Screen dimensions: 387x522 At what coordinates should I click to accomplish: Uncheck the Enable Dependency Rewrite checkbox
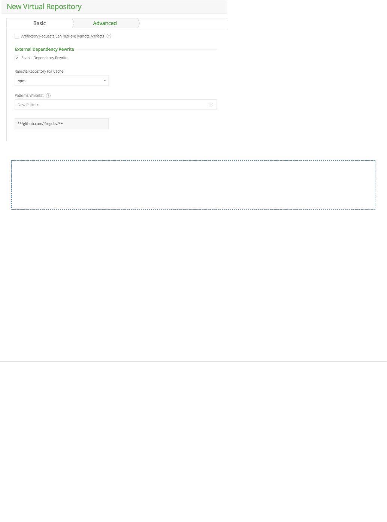pyautogui.click(x=17, y=58)
